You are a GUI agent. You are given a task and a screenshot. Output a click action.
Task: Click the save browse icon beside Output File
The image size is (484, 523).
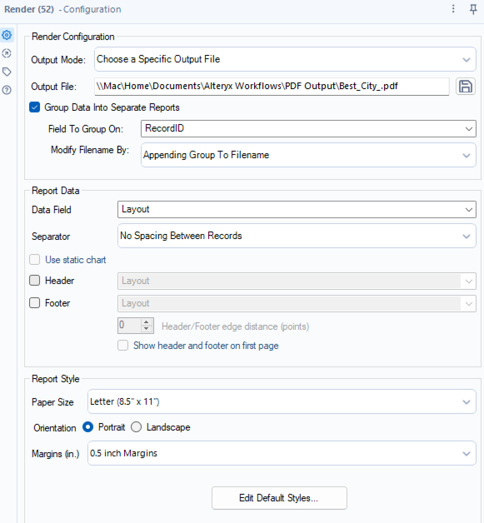(465, 86)
